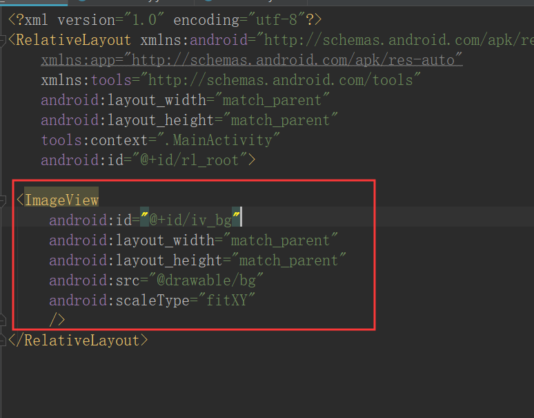
Task: Click the xmlns:android attribute name
Action: pyautogui.click(x=194, y=40)
